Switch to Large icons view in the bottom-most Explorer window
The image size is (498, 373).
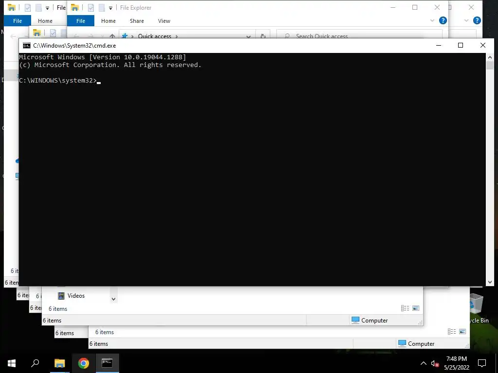462,332
